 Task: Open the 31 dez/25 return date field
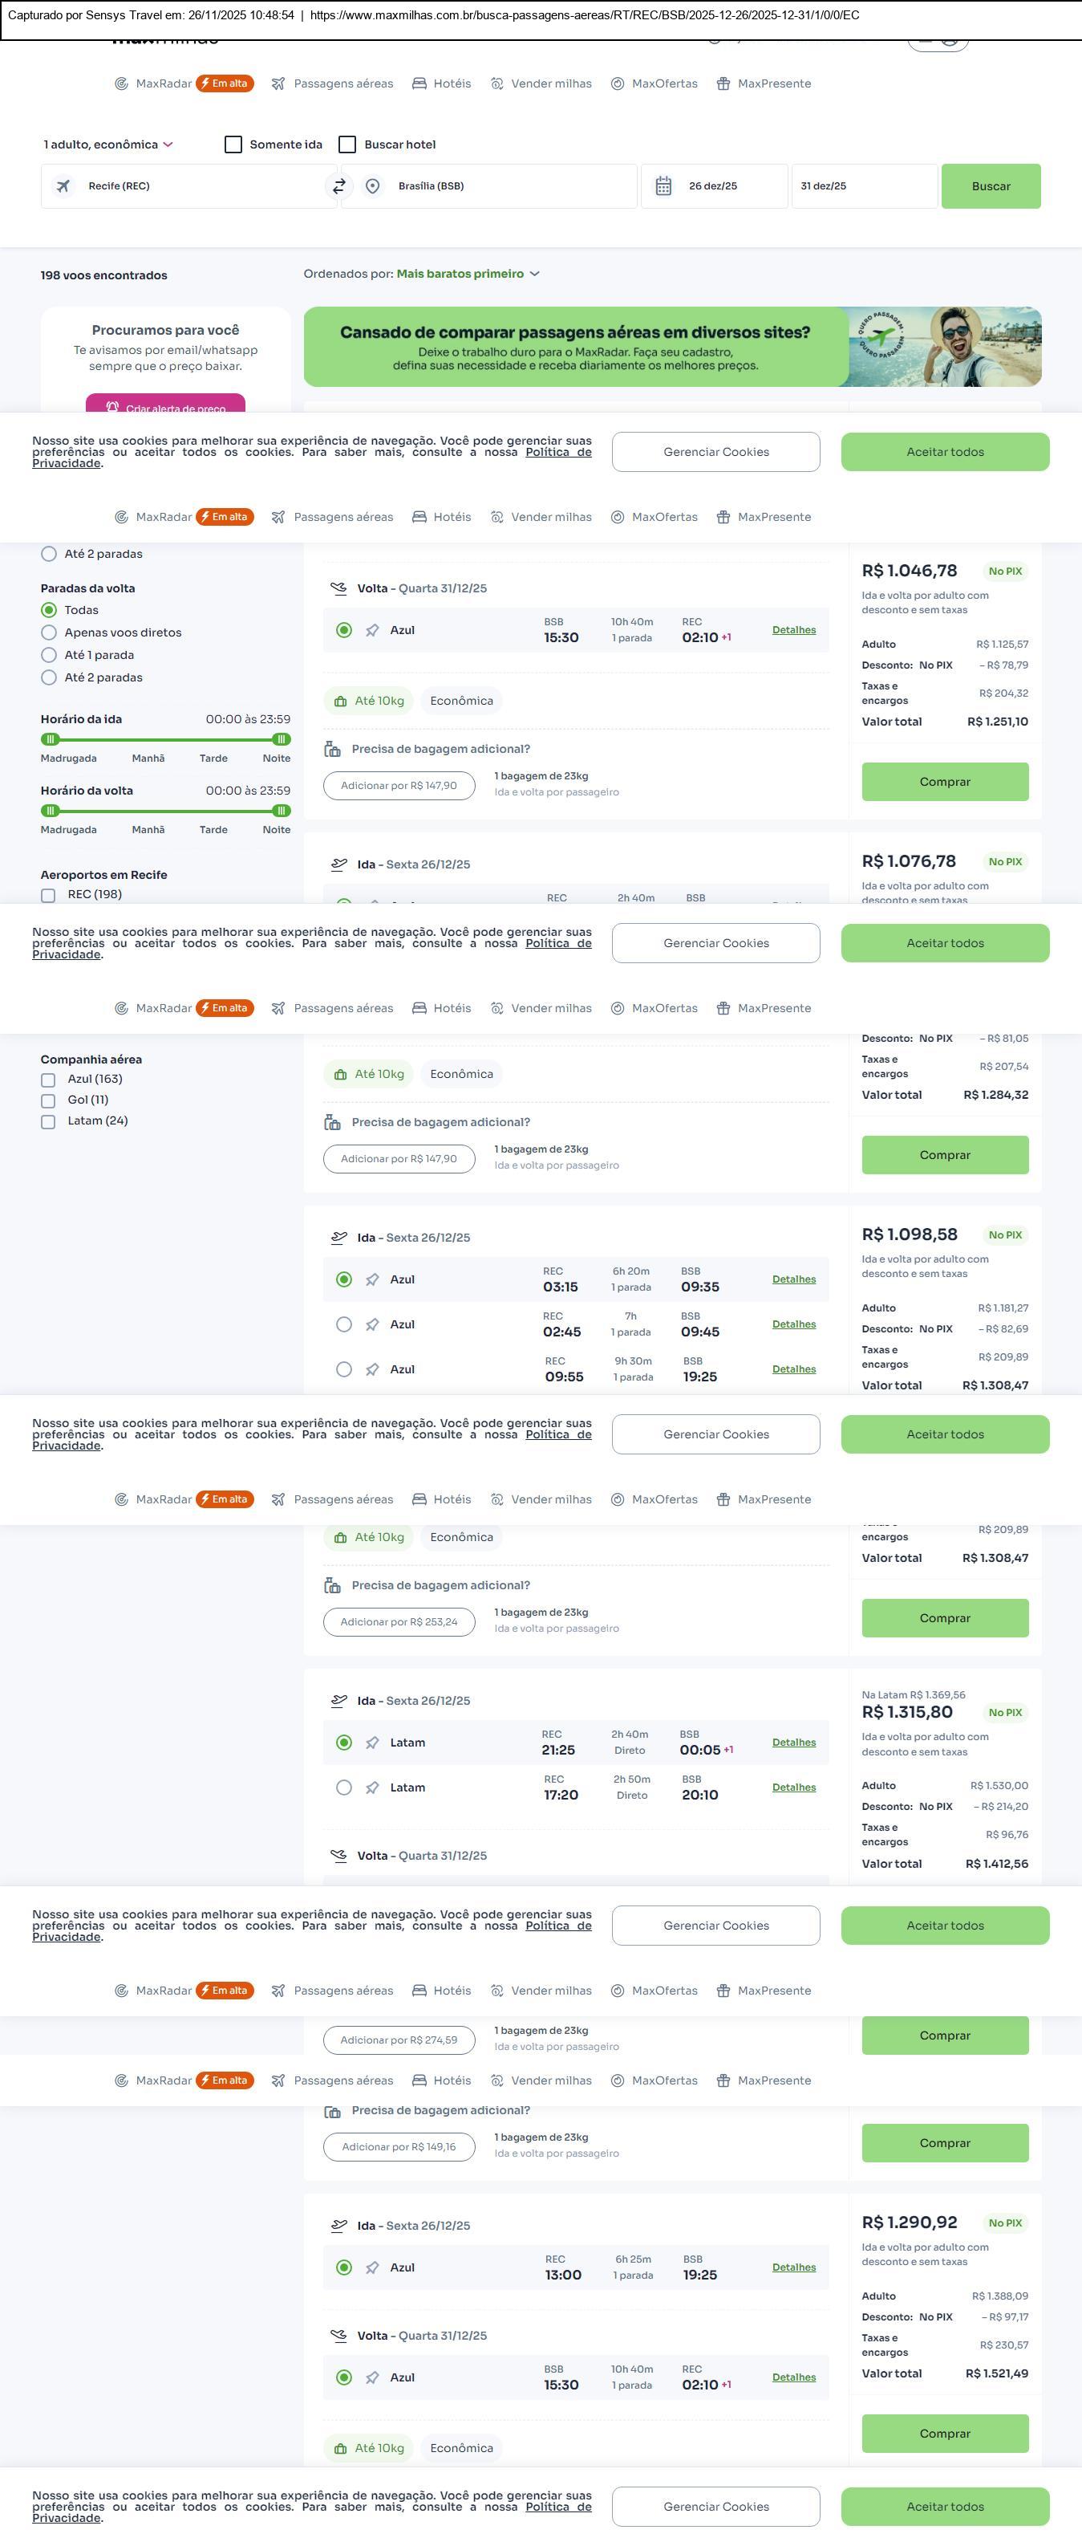[863, 185]
